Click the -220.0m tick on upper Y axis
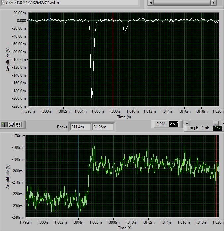 click(x=19, y=106)
